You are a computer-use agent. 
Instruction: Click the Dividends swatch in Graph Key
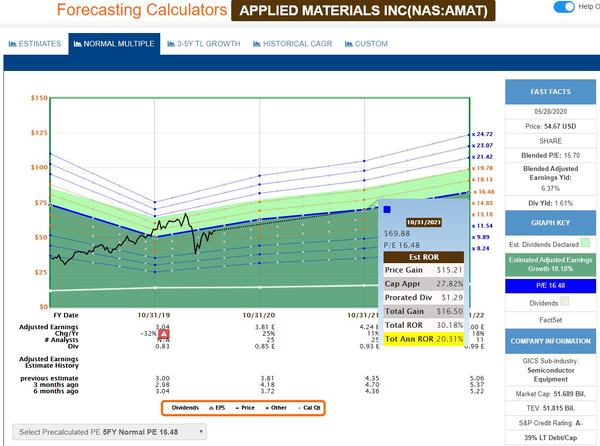coord(565,301)
